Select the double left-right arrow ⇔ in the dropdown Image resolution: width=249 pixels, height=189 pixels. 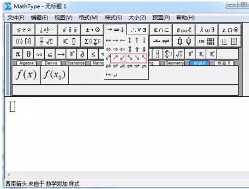[x=108, y=49]
